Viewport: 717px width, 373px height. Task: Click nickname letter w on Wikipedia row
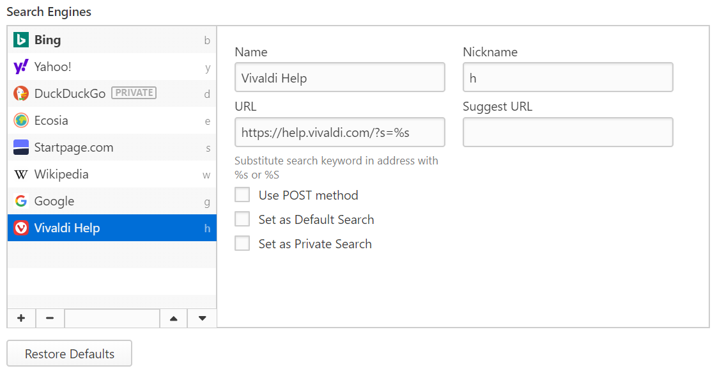(x=206, y=175)
